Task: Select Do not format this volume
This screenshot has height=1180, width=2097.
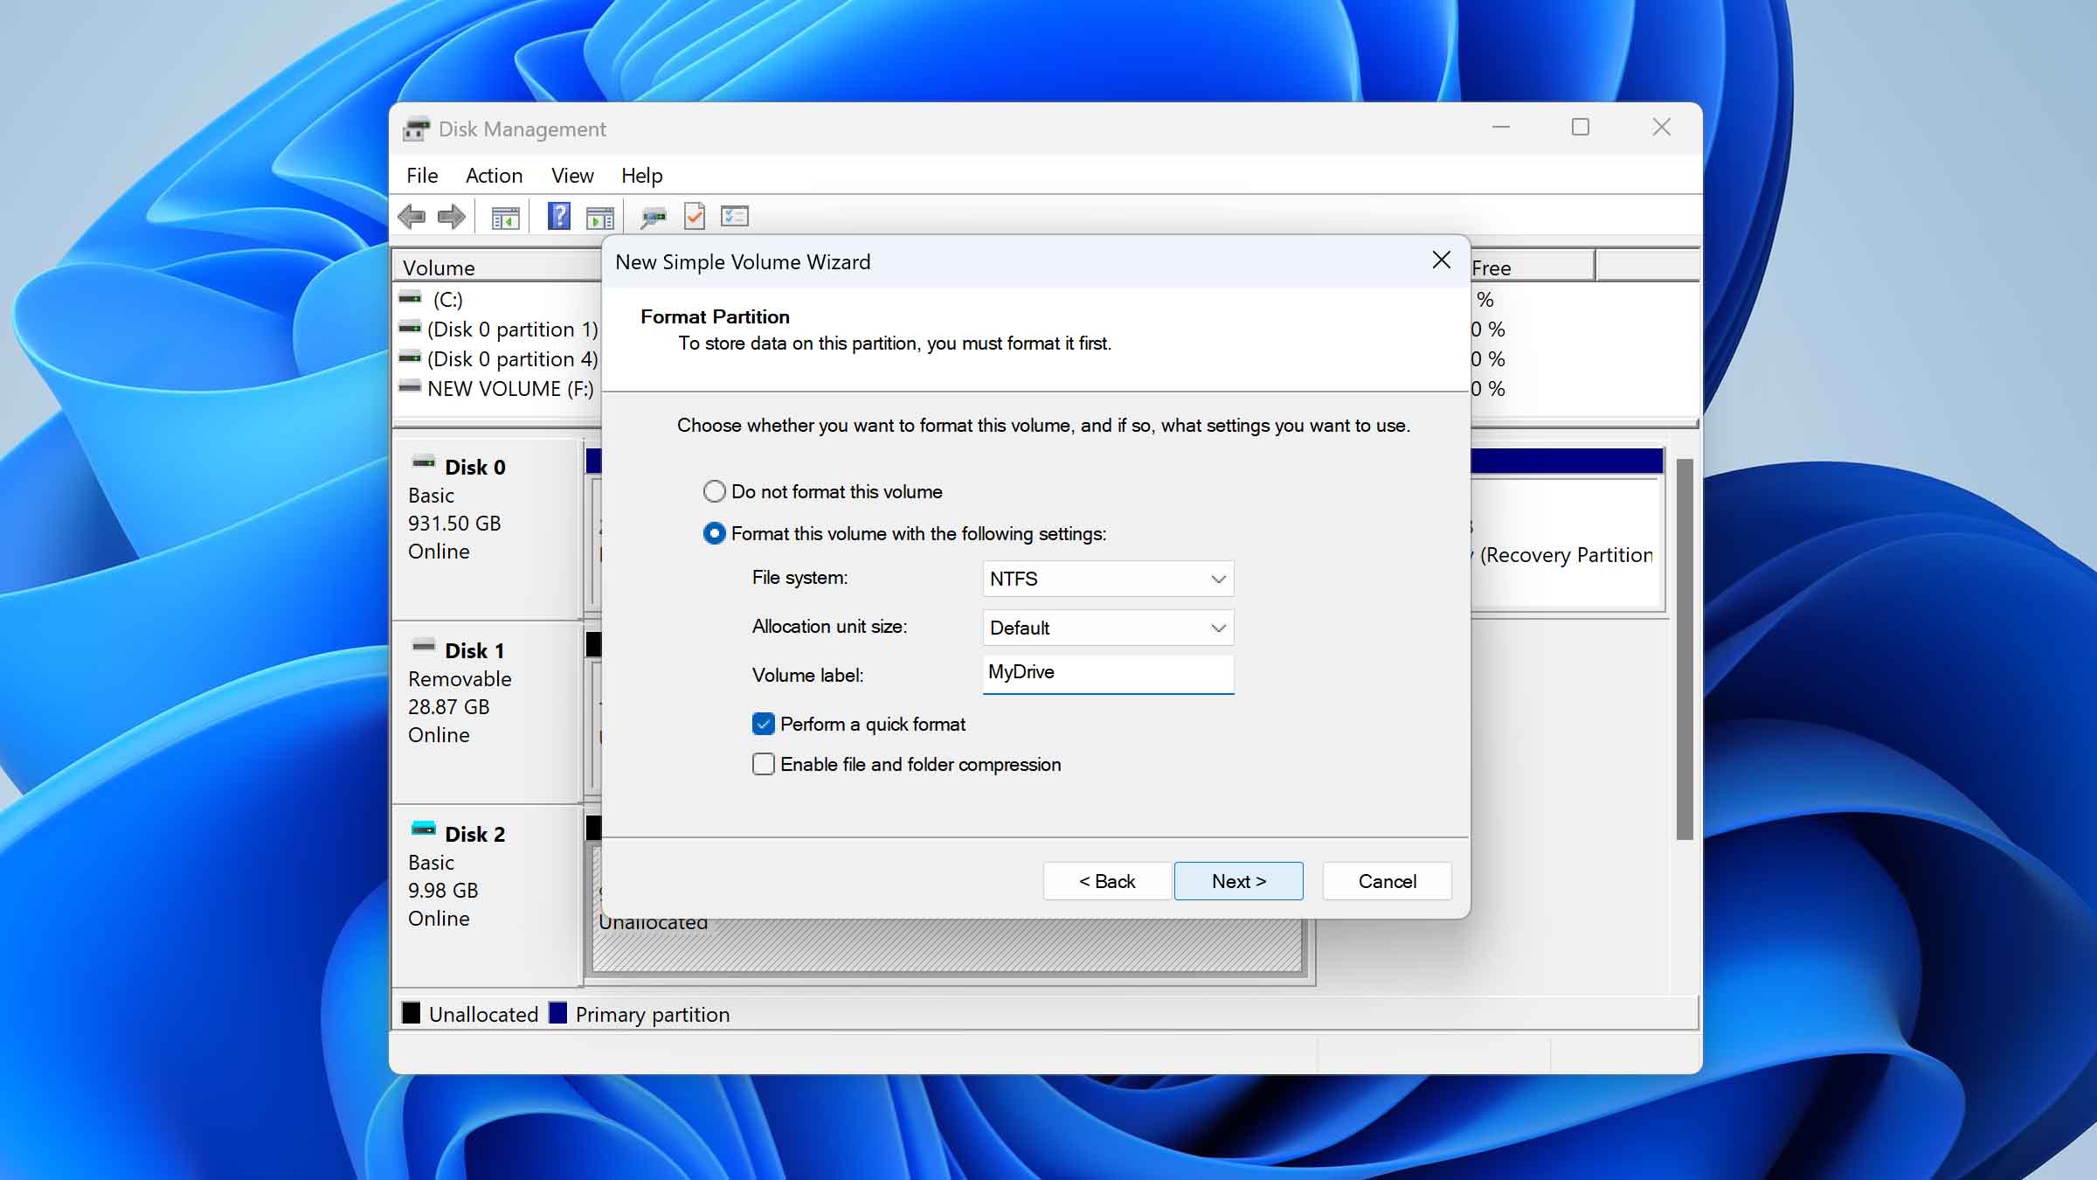Action: coord(714,491)
